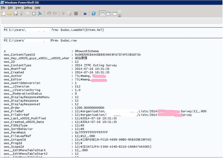This screenshot has width=224, height=158.
Task: Select the 0x7fffffffffffffff PermMask value
Action: (91, 132)
